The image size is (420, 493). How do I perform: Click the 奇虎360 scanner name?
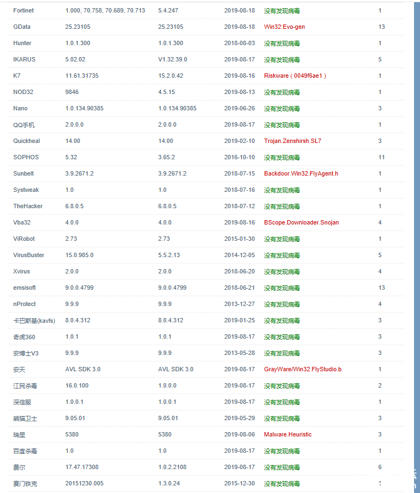(x=24, y=337)
